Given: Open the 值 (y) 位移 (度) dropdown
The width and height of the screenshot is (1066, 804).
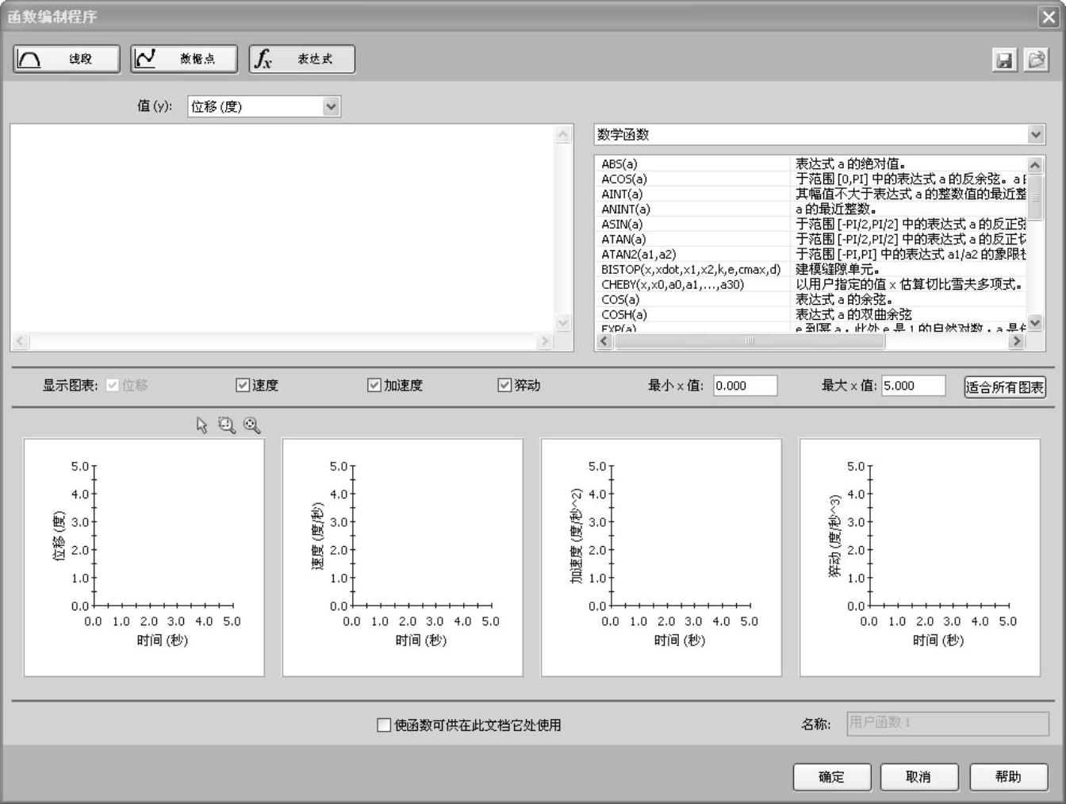Looking at the screenshot, I should [331, 106].
